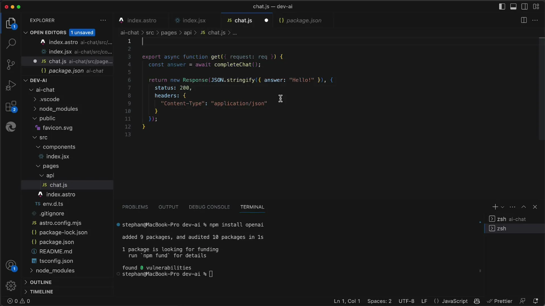Open Copilot status bar icon
545x306 pixels.
coord(477,301)
